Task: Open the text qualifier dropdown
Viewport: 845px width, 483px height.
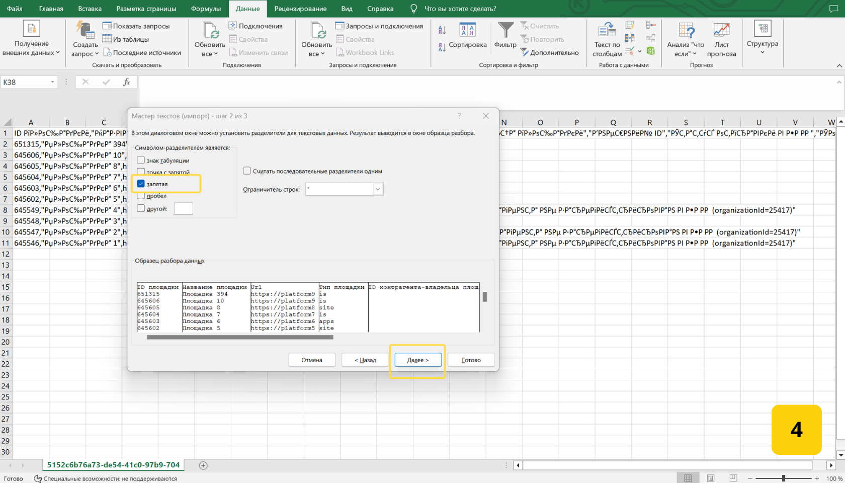Action: tap(377, 189)
